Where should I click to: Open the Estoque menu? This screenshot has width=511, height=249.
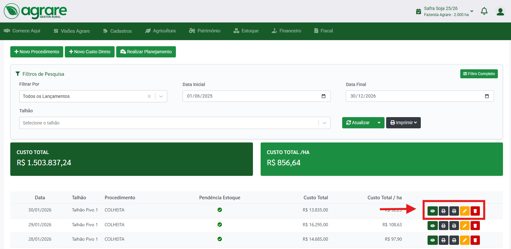(x=246, y=31)
